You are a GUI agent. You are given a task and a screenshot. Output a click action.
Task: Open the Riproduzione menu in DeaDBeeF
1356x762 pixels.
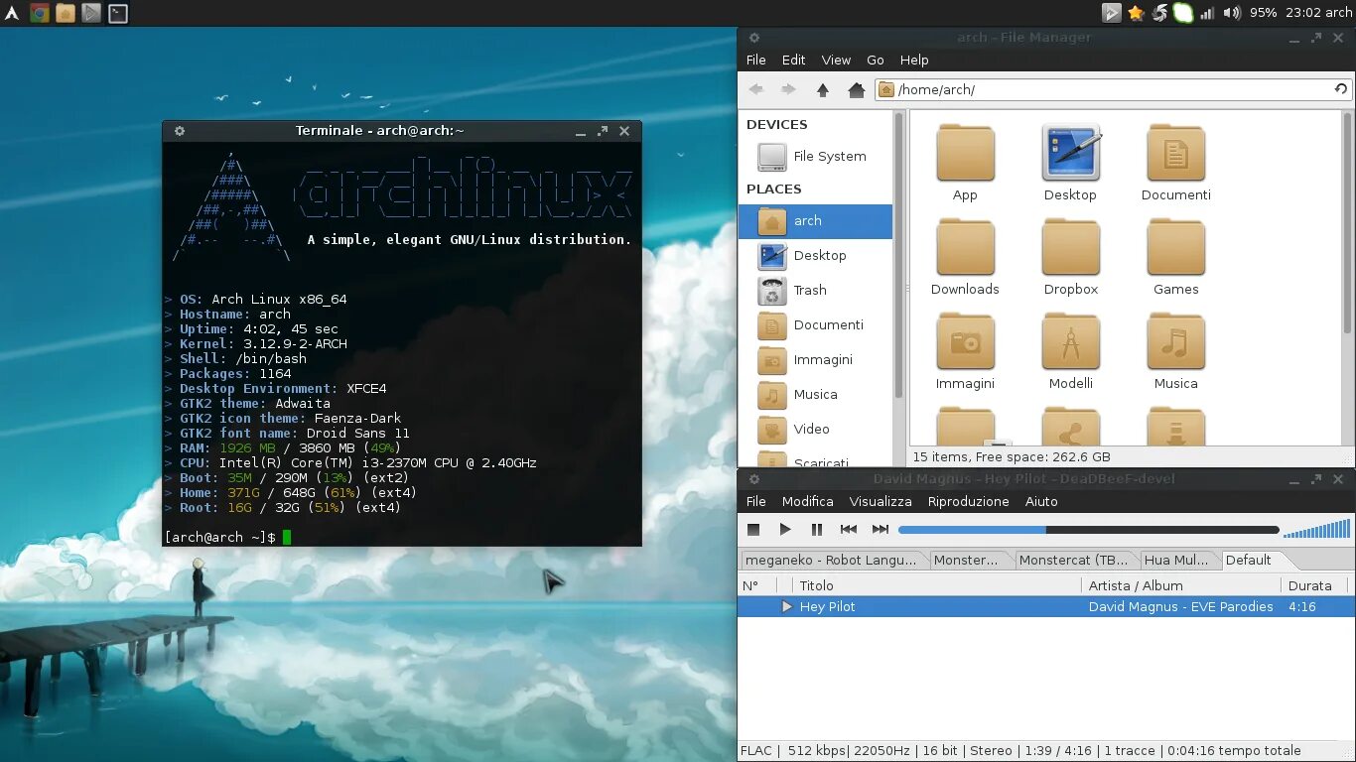point(969,501)
